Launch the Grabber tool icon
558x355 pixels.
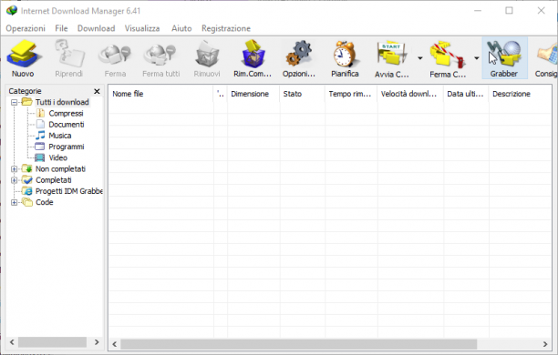pos(504,54)
